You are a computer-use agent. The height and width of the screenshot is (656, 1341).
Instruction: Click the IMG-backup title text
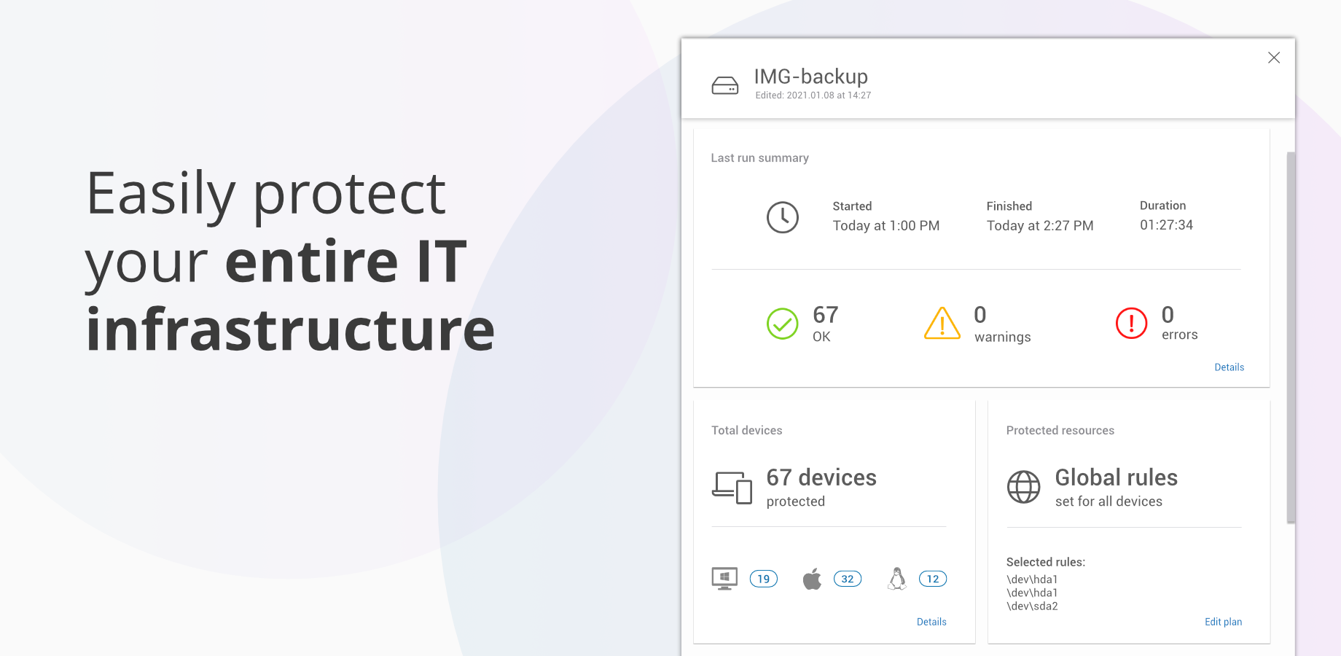[810, 77]
